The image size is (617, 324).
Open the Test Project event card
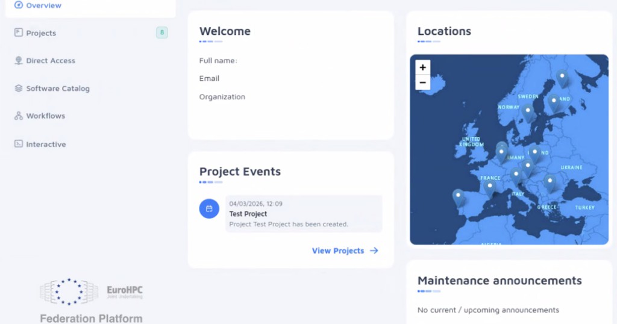coord(304,214)
